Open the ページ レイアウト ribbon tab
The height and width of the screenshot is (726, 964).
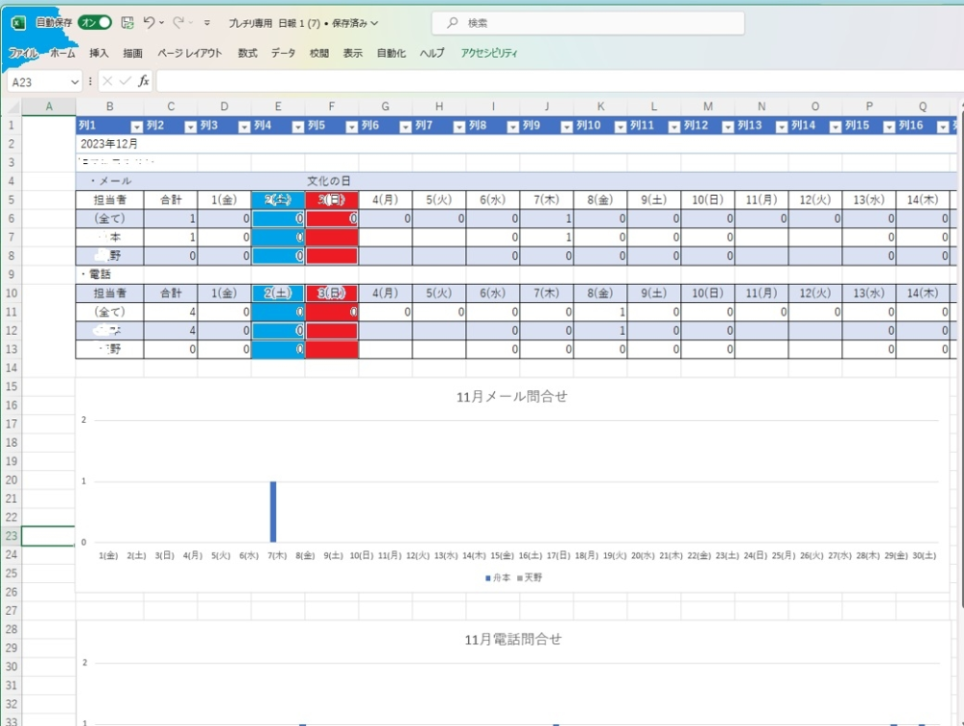point(189,53)
